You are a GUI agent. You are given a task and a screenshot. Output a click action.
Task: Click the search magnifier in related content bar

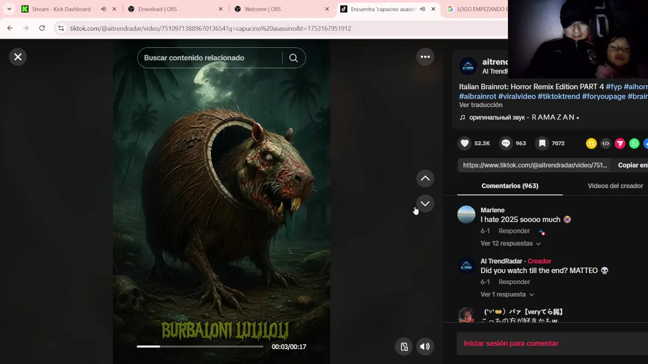click(x=293, y=58)
